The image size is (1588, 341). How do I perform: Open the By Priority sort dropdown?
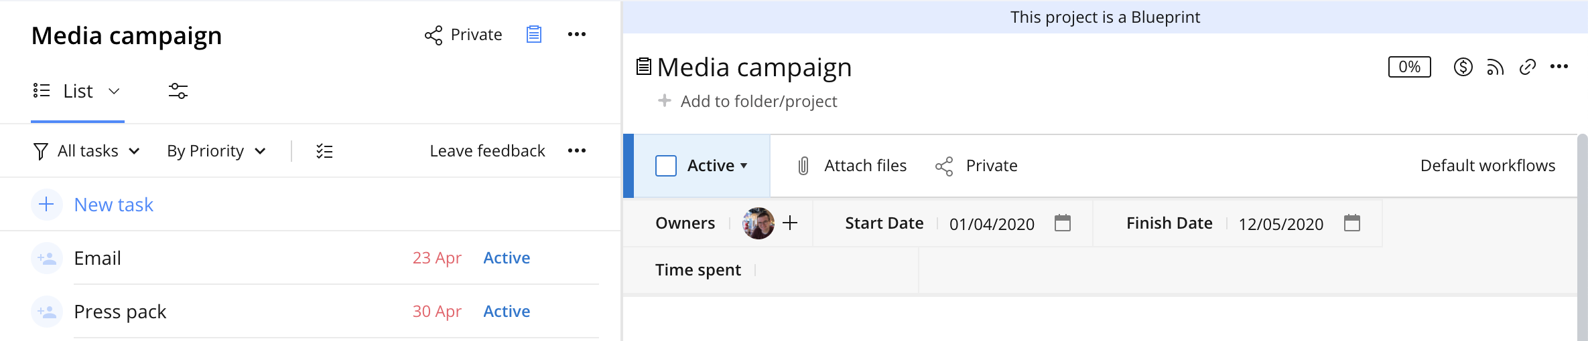[x=216, y=151]
